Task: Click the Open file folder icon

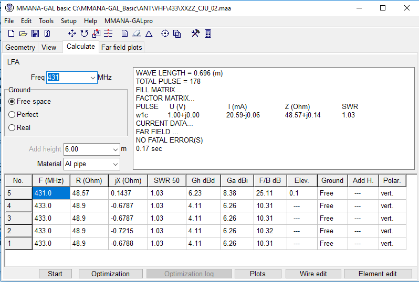Action: 23,34
